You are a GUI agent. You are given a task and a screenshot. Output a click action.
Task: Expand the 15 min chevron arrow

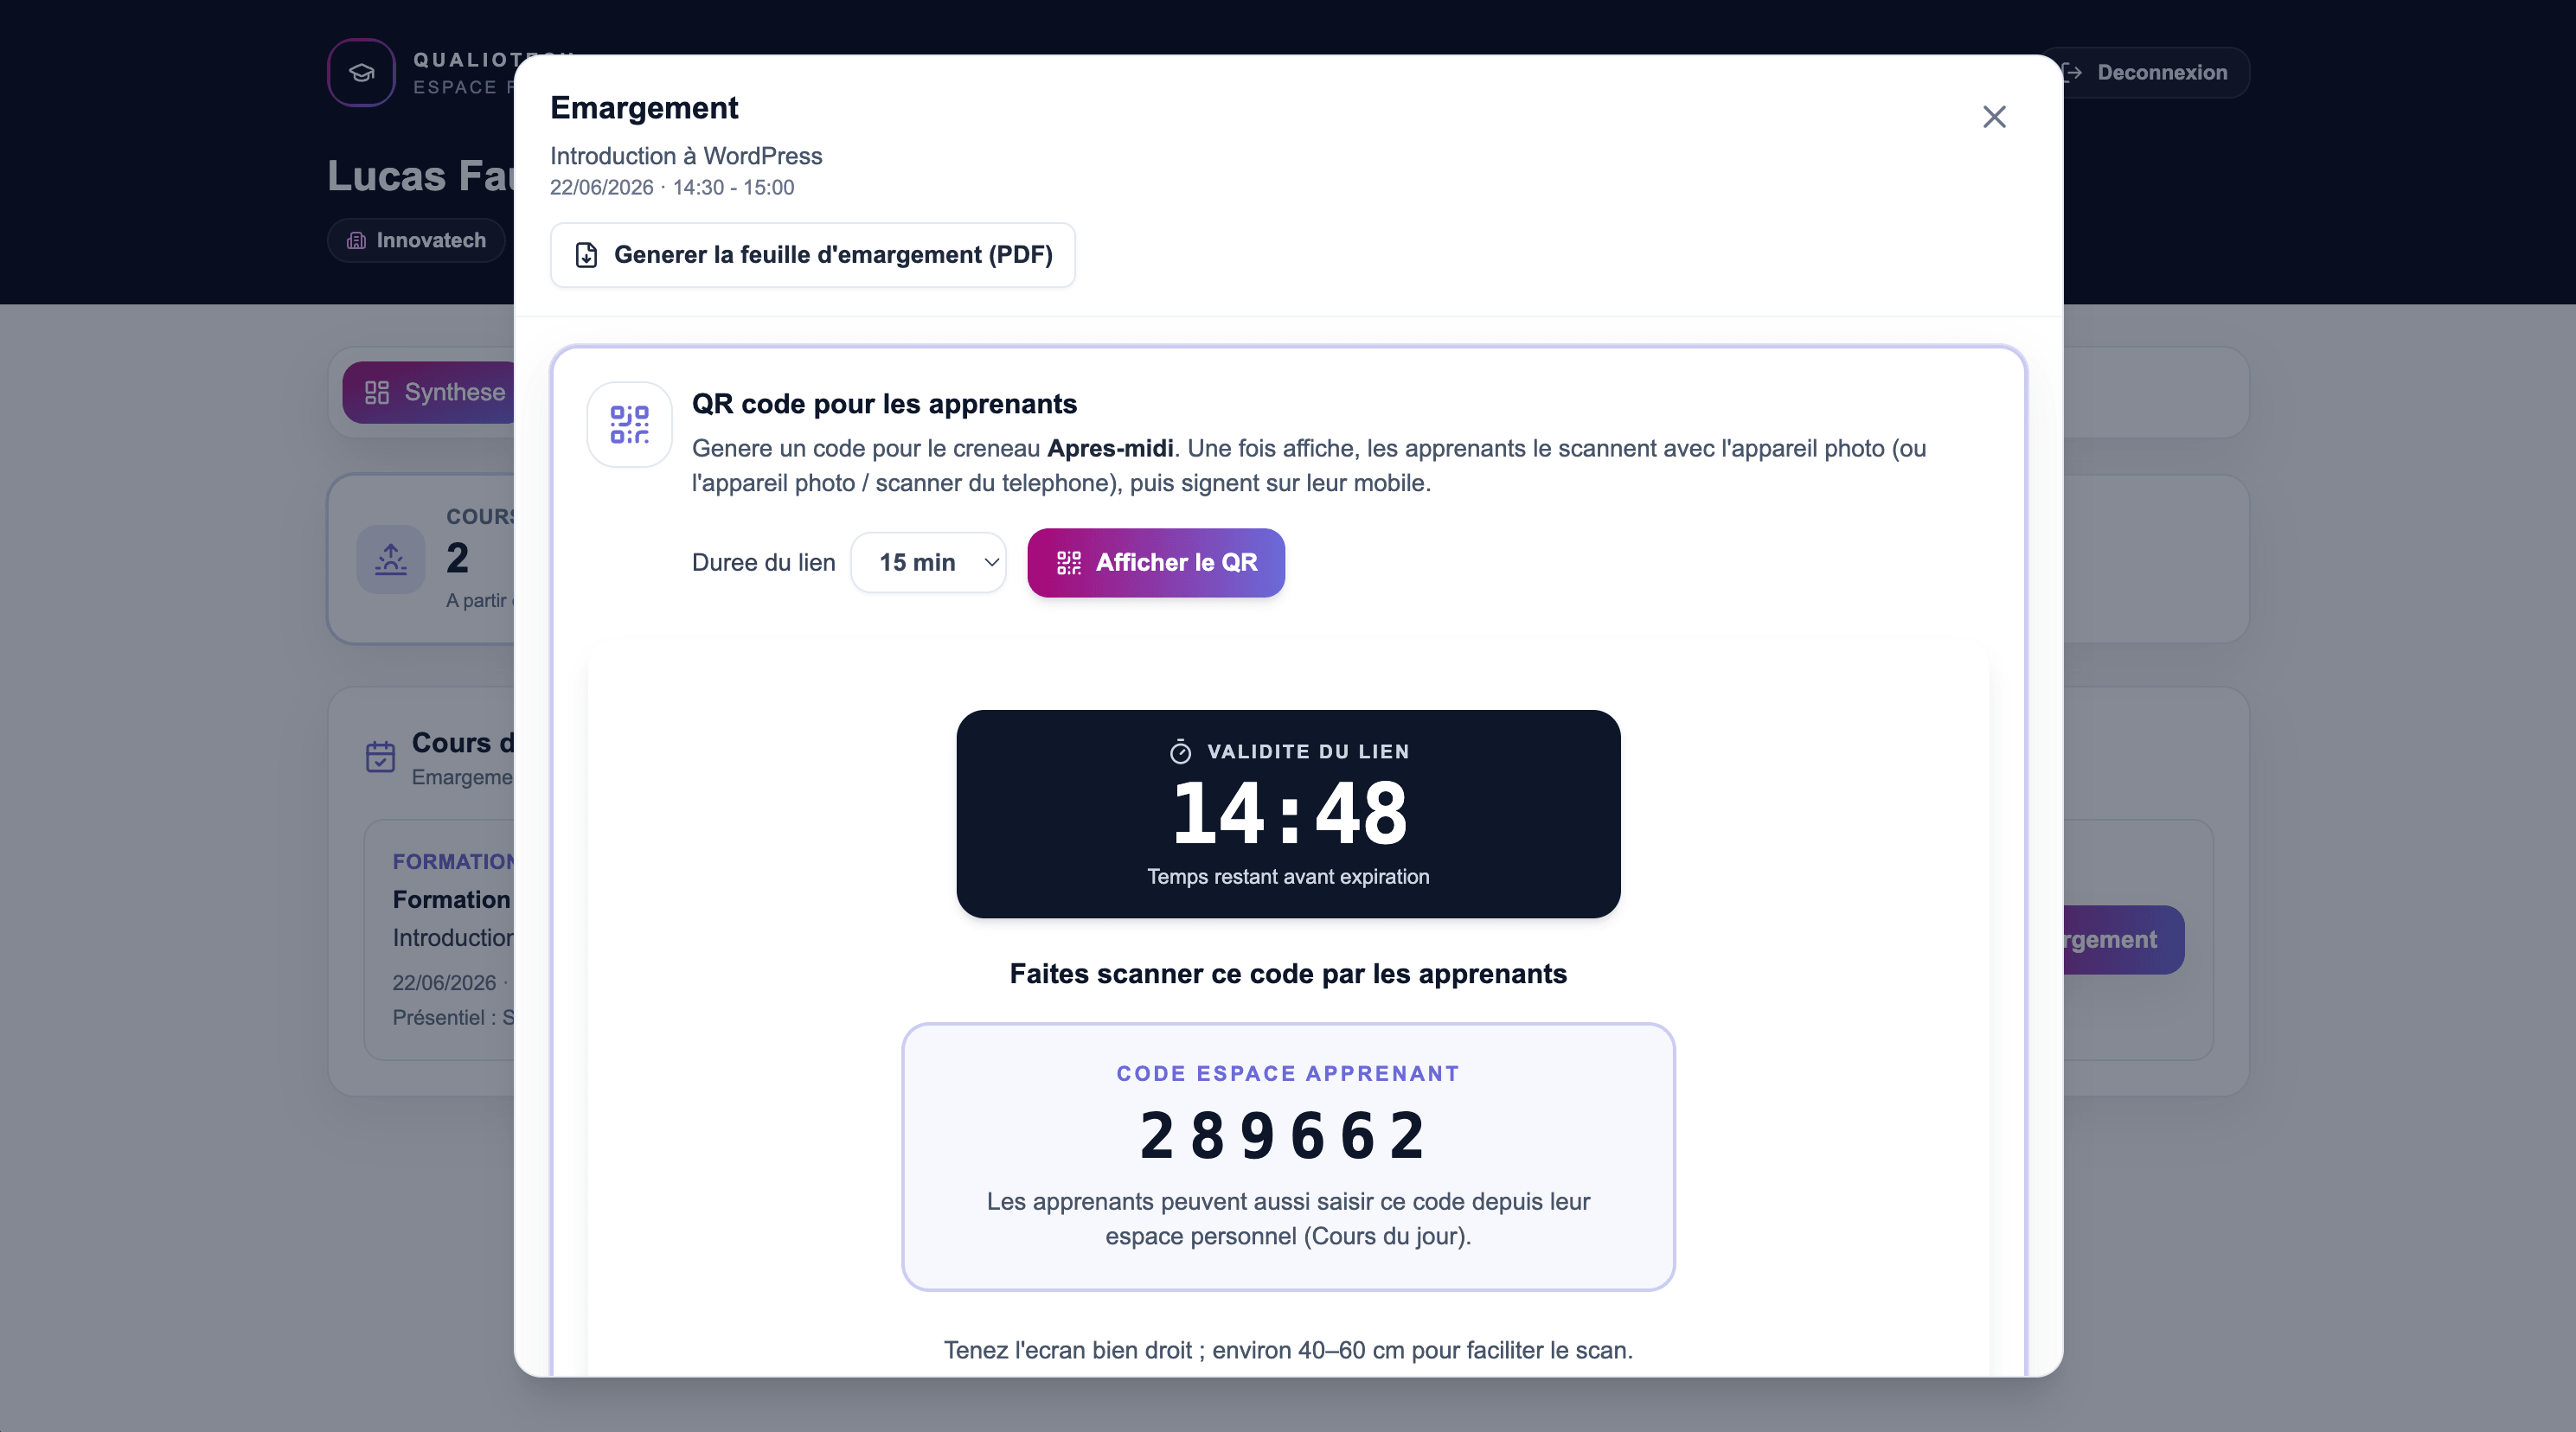[x=991, y=562]
